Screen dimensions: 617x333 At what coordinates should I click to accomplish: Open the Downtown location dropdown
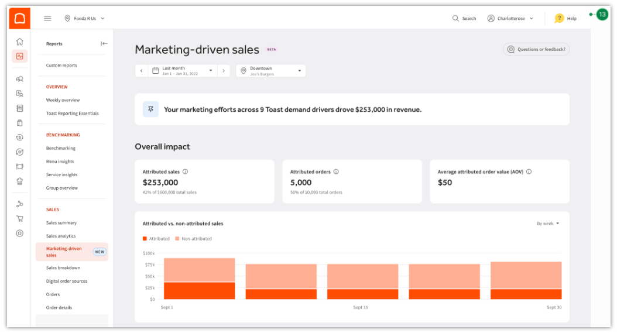coord(270,71)
